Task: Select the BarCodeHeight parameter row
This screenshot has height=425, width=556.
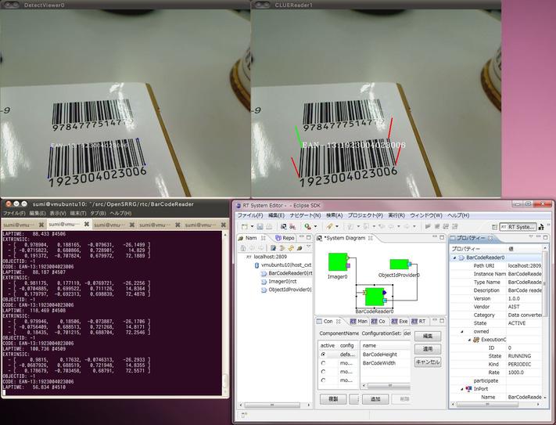Action: [x=386, y=355]
